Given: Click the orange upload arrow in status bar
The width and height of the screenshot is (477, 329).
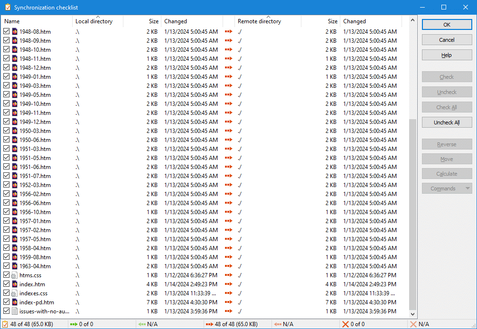Looking at the screenshot, I should pyautogui.click(x=209, y=324).
